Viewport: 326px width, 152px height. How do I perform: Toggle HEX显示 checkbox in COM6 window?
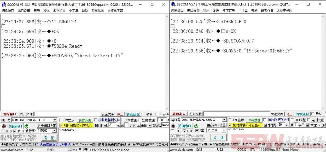tap(230, 120)
